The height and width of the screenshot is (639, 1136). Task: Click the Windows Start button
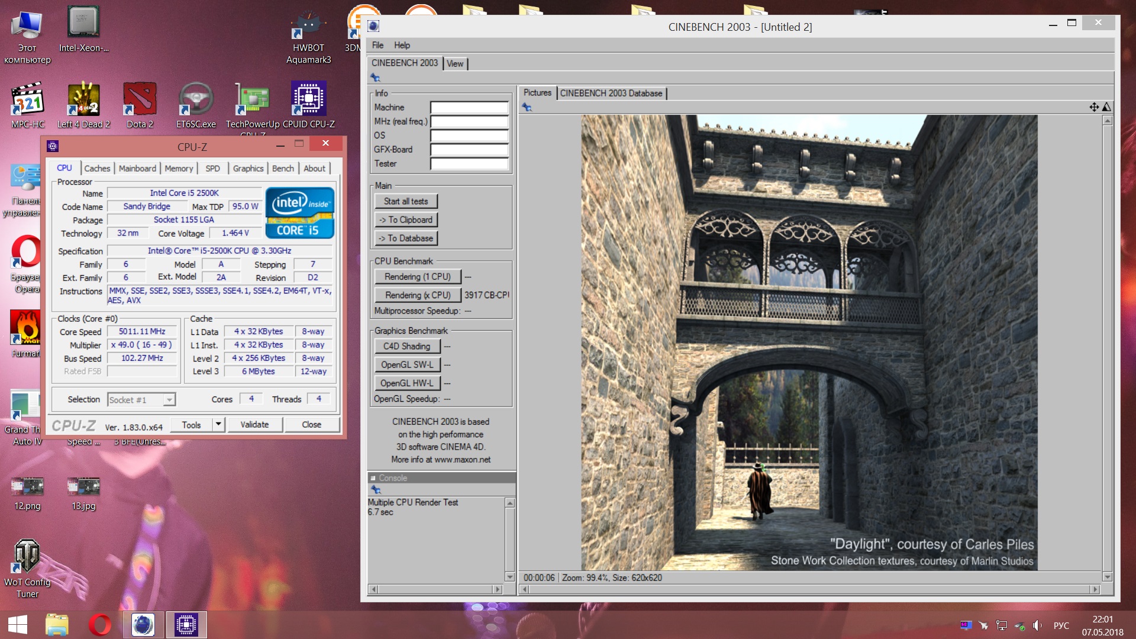click(x=18, y=625)
